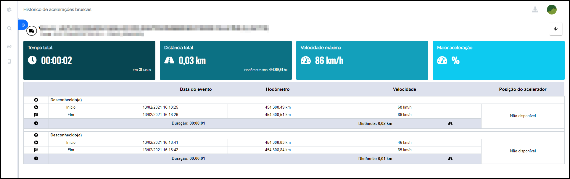Select speed value 86 km/h in table

pyautogui.click(x=405, y=115)
